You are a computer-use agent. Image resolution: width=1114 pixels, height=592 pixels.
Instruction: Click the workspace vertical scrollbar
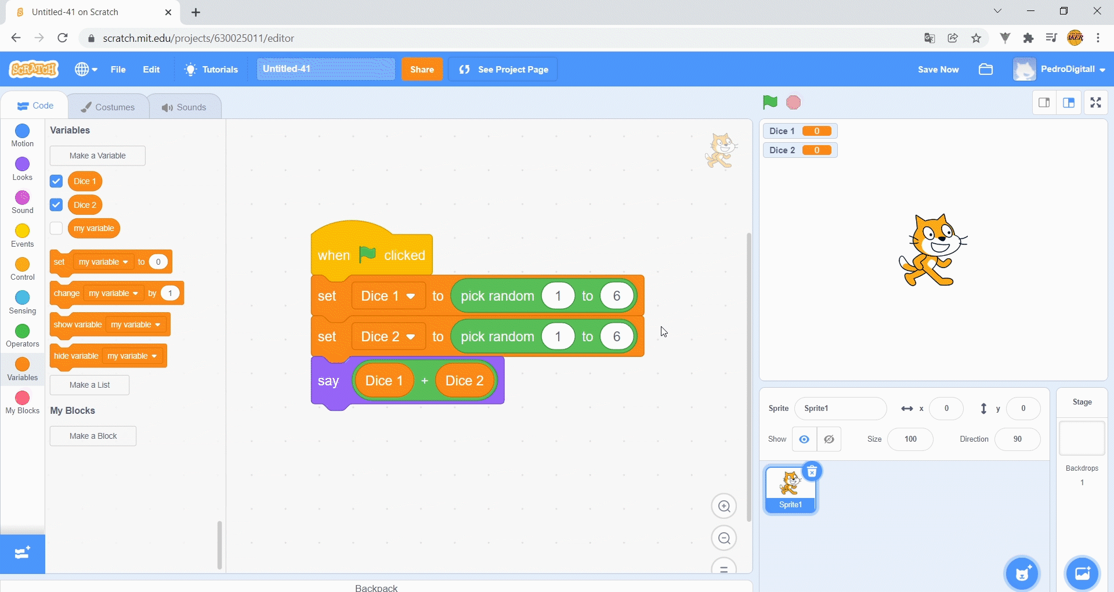(x=748, y=377)
